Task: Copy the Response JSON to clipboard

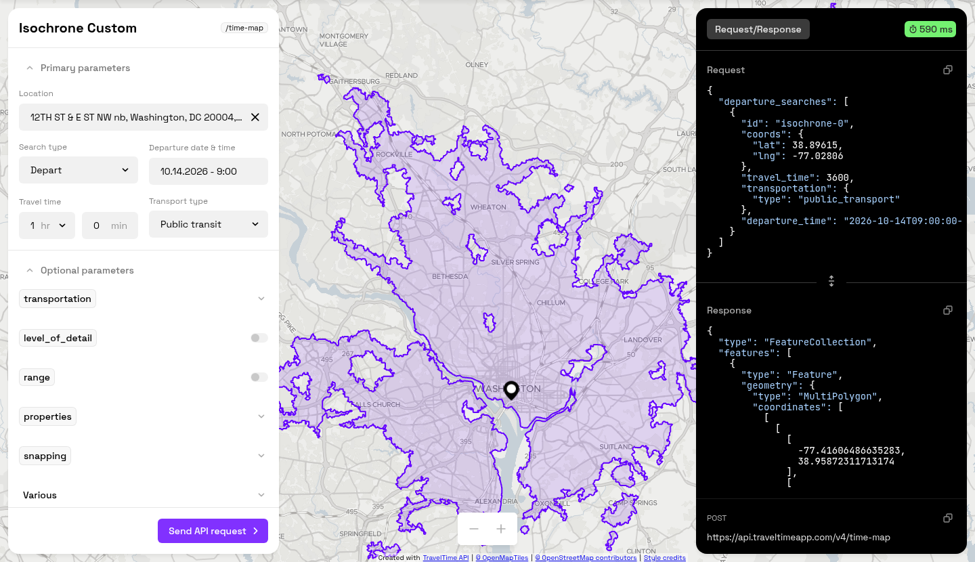Action: pyautogui.click(x=948, y=310)
